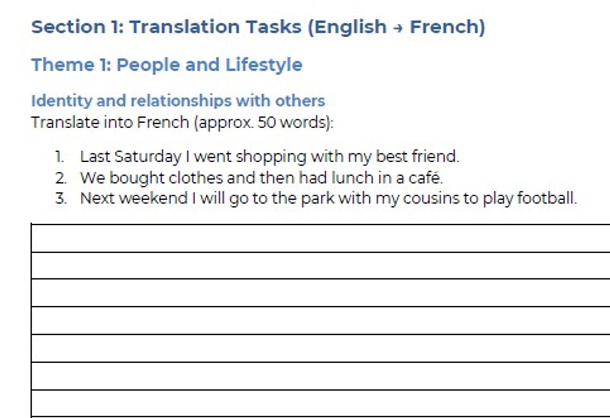Click the 'Section 1: Translation Tasks' heading
Screen dimensions: 610x418
click(166, 27)
